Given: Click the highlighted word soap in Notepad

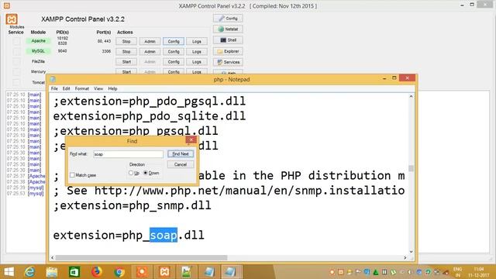Looking at the screenshot, I should click(x=164, y=235).
